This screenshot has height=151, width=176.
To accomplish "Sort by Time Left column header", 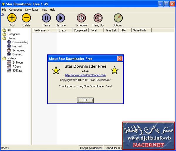I will tap(111, 30).
